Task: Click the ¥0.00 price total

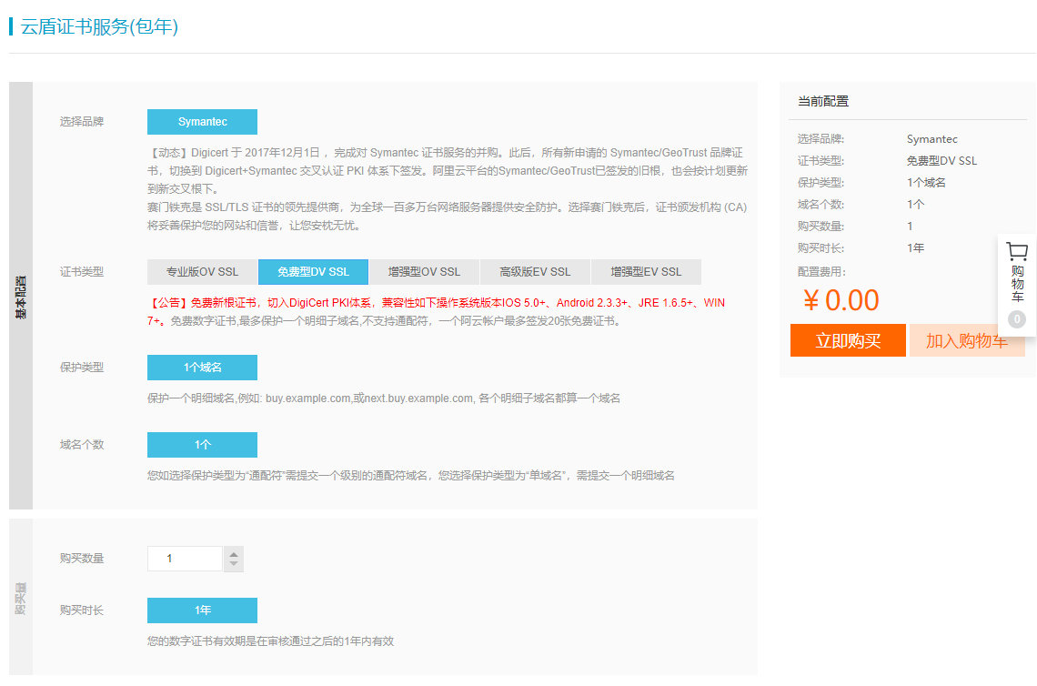Action: tap(841, 300)
